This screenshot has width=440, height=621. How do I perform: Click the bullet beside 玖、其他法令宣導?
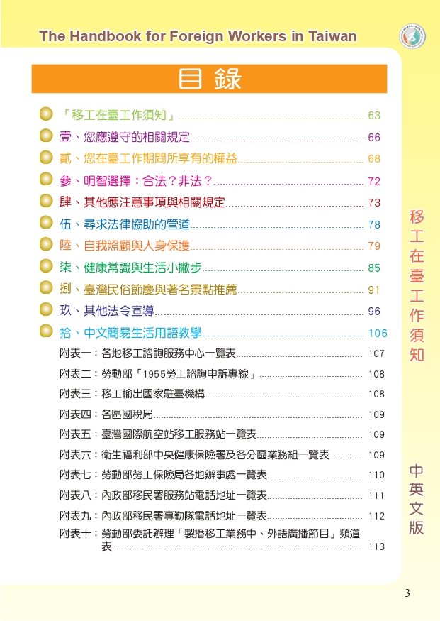(x=46, y=309)
